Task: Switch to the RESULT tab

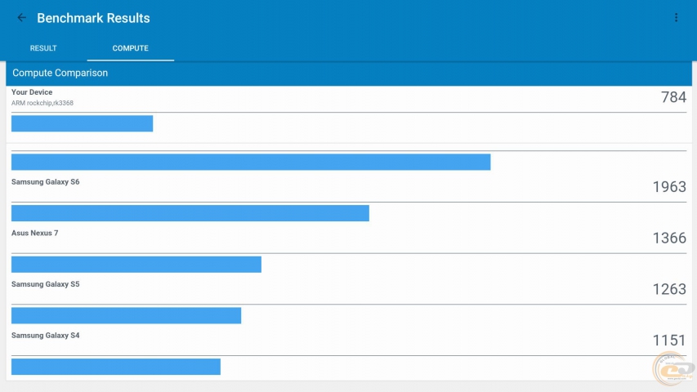Action: pos(43,48)
